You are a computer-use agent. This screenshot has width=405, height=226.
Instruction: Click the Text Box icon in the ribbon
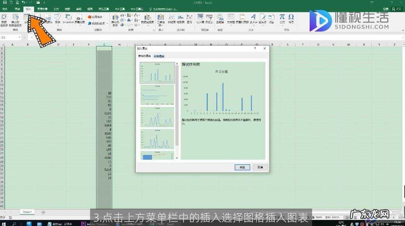[230, 18]
